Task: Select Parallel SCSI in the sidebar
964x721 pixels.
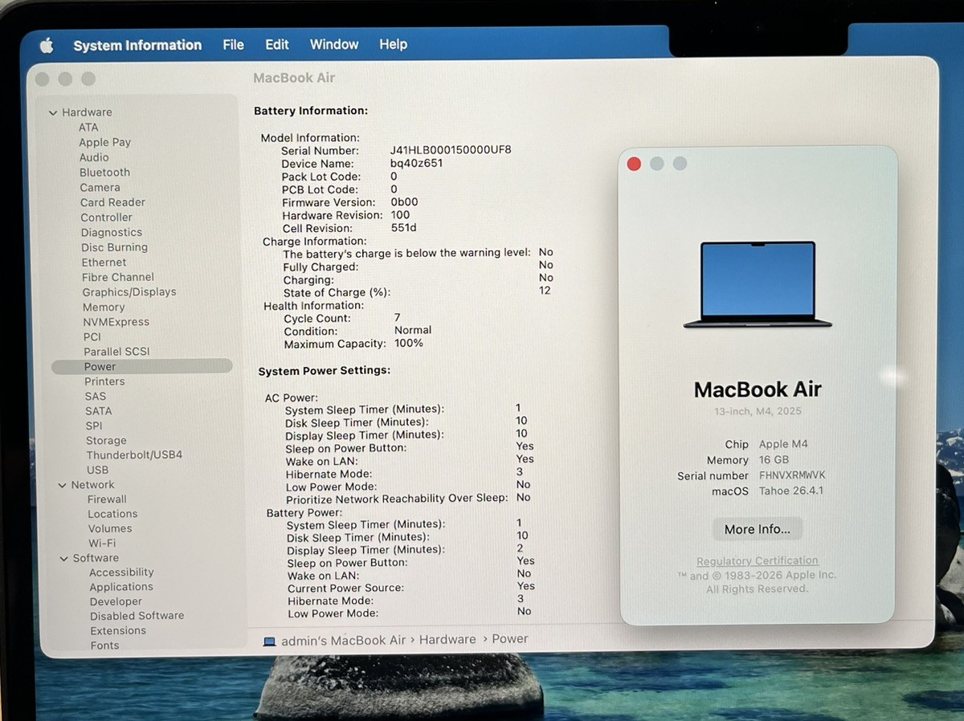Action: [116, 352]
